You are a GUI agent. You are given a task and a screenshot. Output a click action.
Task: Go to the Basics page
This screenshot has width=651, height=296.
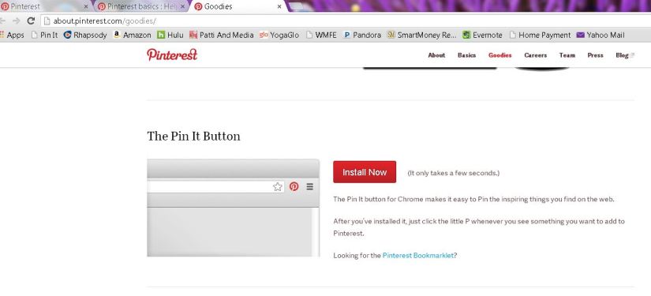pyautogui.click(x=466, y=55)
